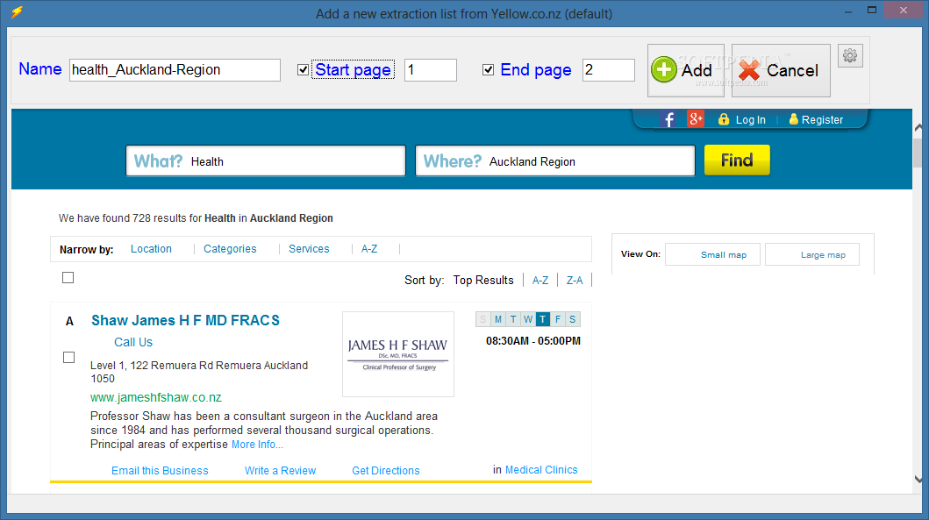Viewport: 929px width, 520px height.
Task: Click the vertical scrollbar thumb
Action: click(x=918, y=153)
